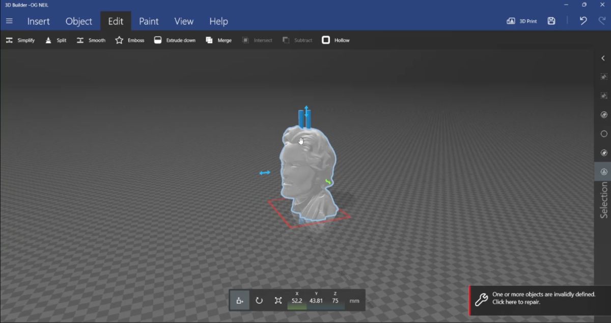
Task: Edit the X value 52.2
Action: [296, 301]
